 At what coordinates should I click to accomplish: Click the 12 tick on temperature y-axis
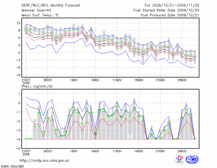click(x=18, y=23)
